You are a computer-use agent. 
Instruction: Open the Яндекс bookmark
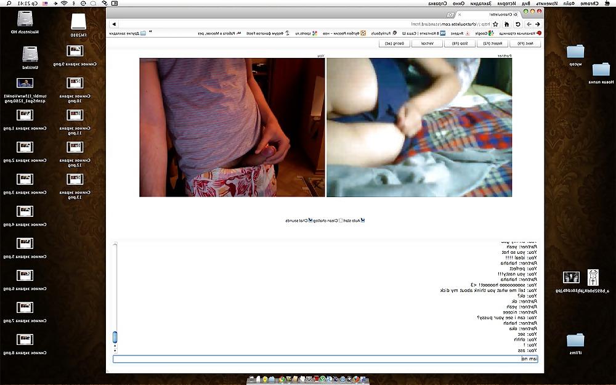pyautogui.click(x=460, y=33)
